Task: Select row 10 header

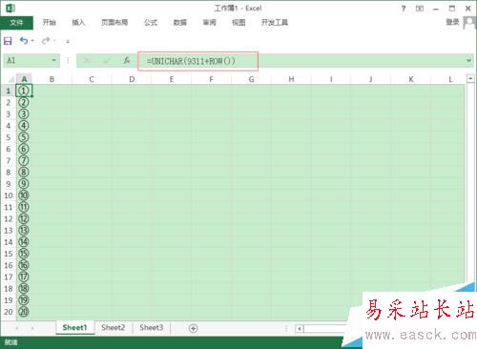Action: [8, 195]
